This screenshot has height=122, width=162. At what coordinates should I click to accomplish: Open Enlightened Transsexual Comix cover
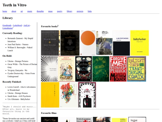pos(136,69)
